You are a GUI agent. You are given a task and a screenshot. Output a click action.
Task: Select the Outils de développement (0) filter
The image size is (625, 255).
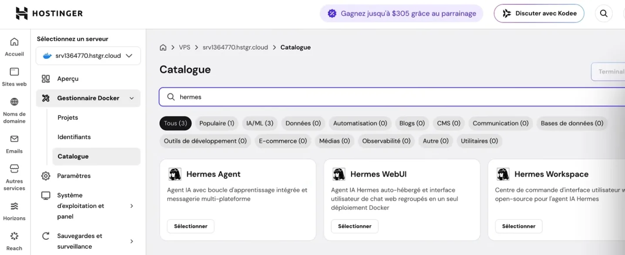pos(205,141)
